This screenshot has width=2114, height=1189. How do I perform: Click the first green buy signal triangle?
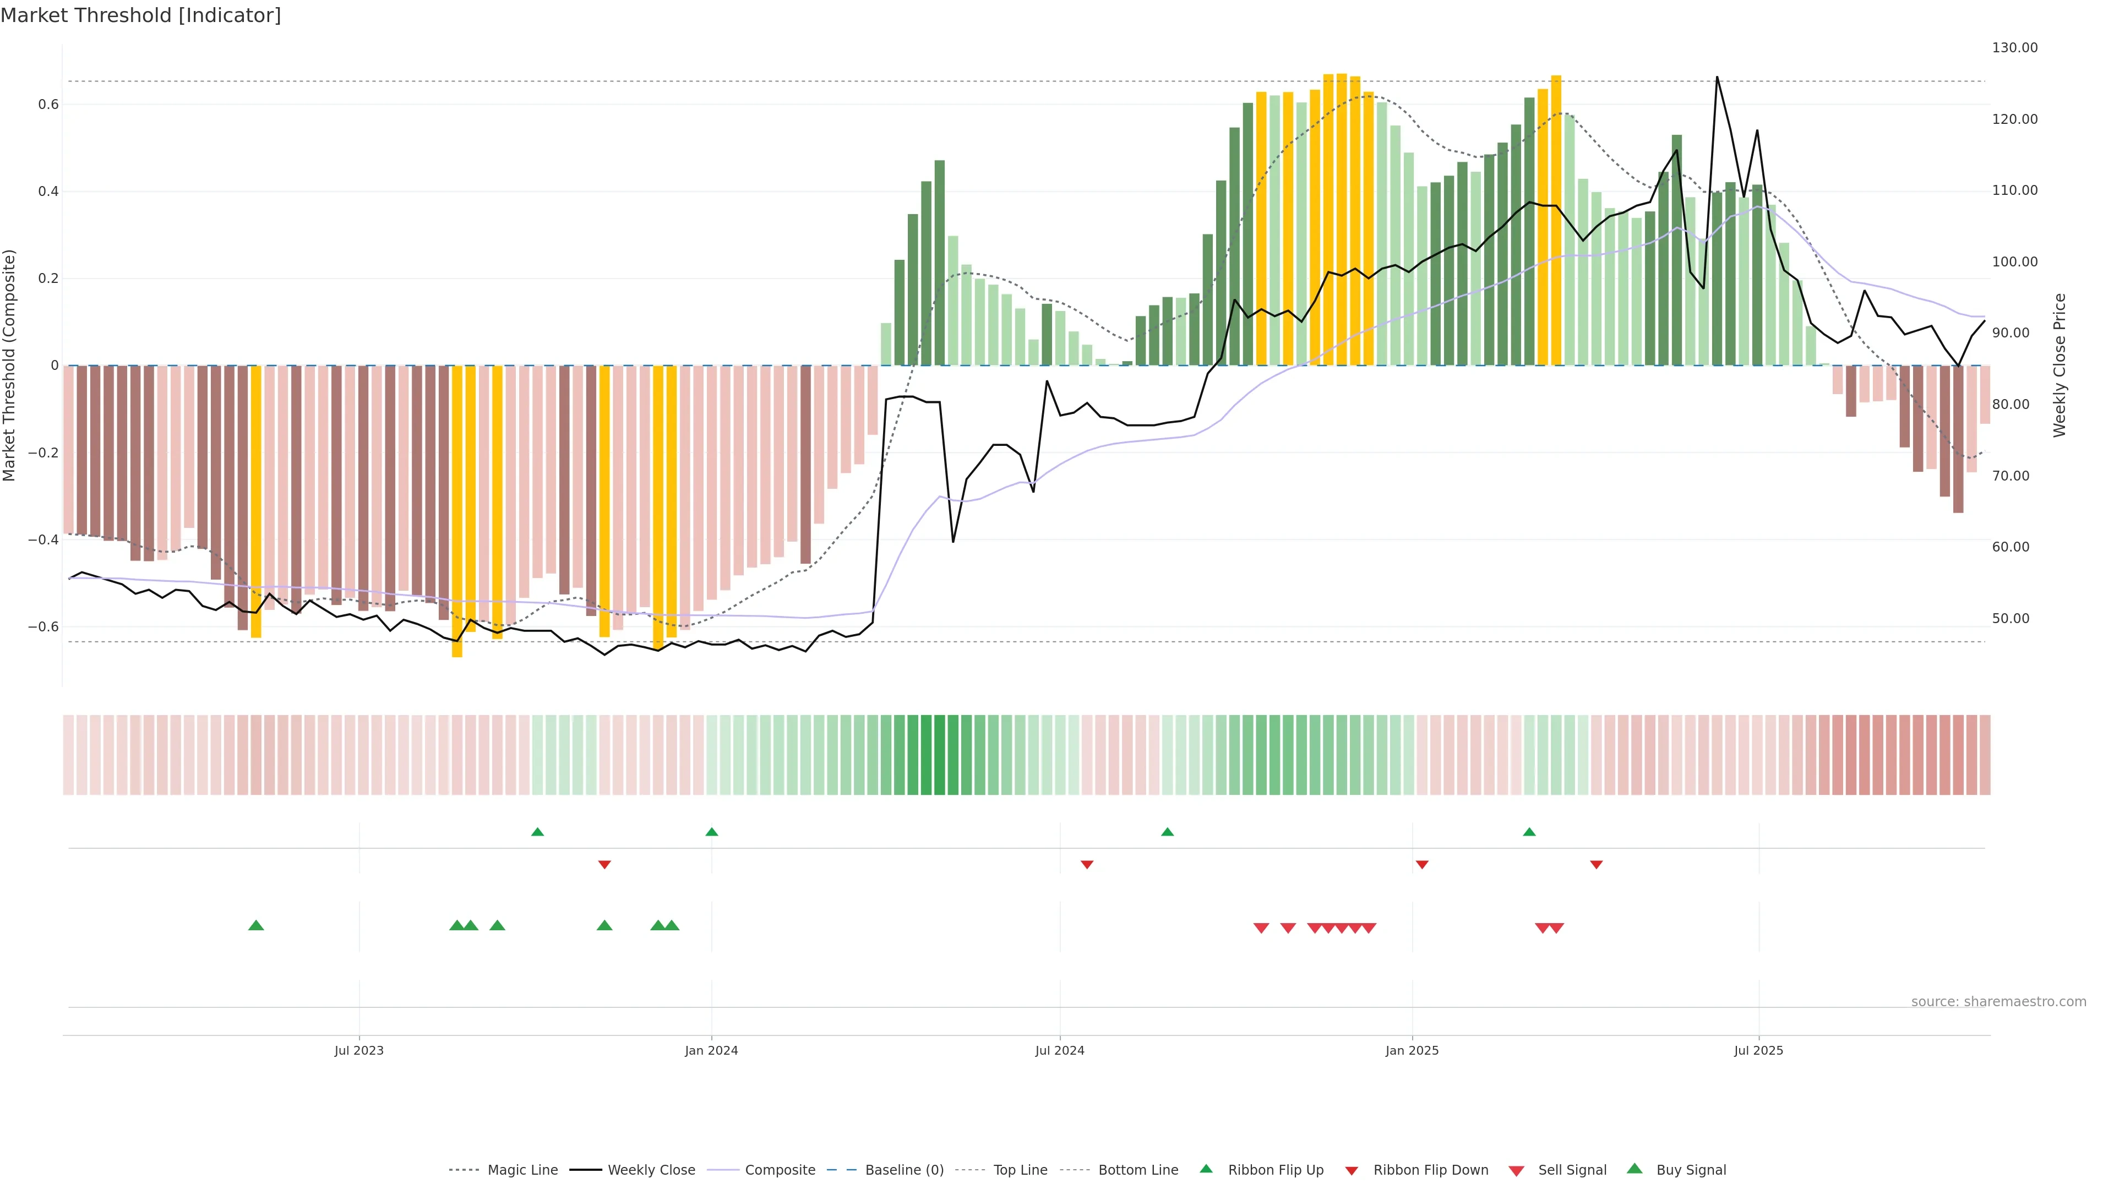point(256,925)
